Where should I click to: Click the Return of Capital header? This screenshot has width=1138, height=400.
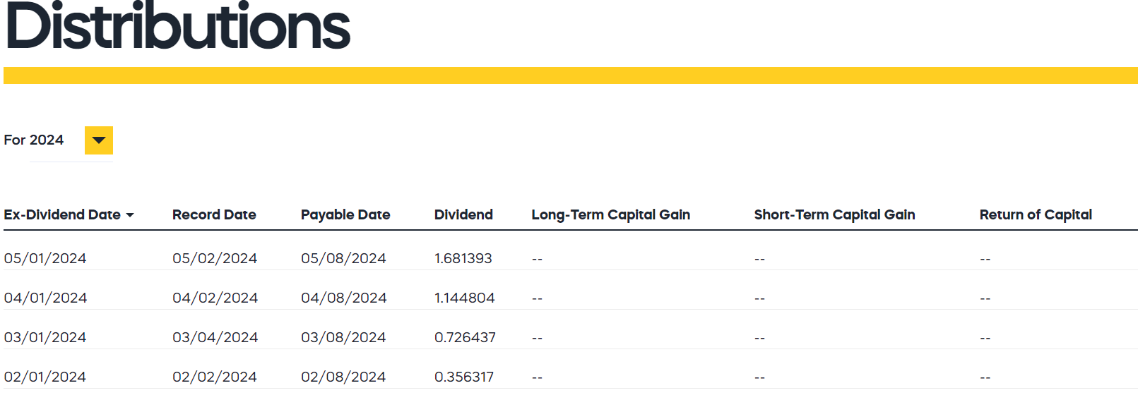tap(1036, 215)
